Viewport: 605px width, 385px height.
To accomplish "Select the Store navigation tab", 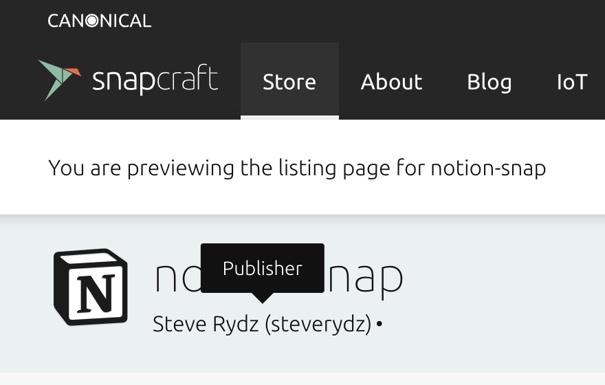I will tap(289, 81).
